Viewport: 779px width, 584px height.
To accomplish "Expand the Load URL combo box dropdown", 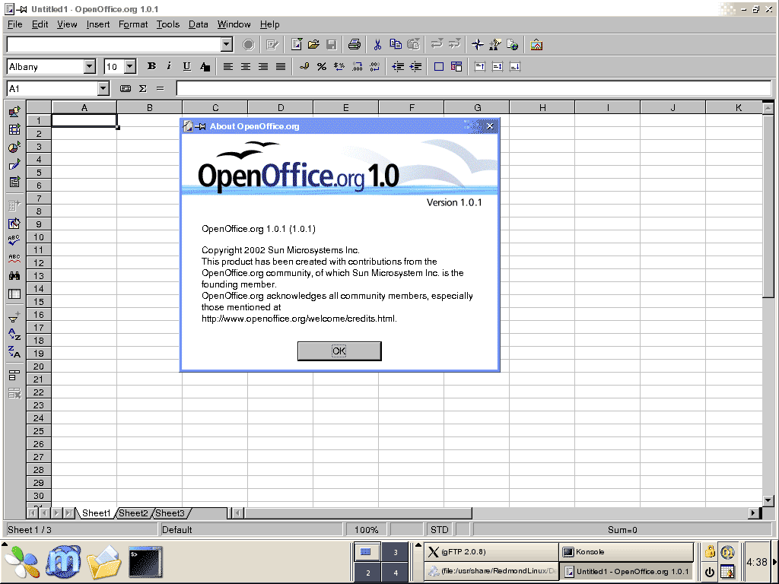I will pyautogui.click(x=227, y=45).
